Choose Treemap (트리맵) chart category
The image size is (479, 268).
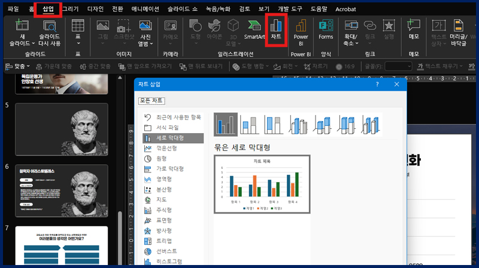[173, 241]
